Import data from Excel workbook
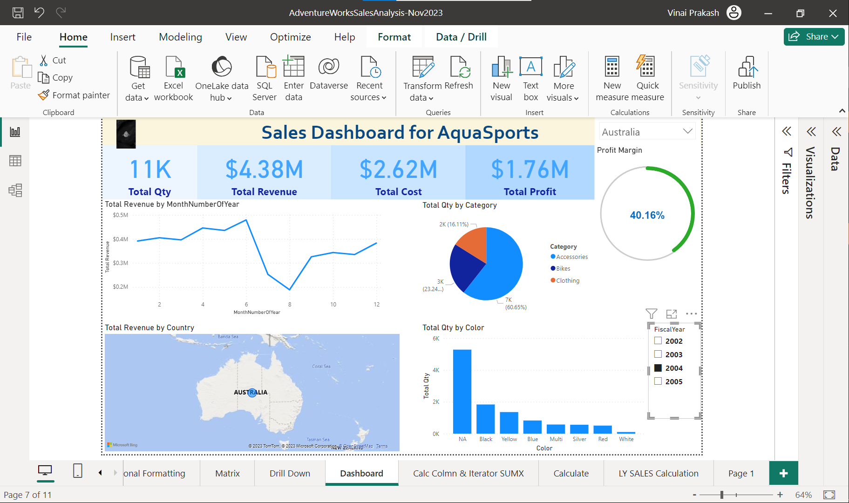The height and width of the screenshot is (503, 849). [173, 78]
